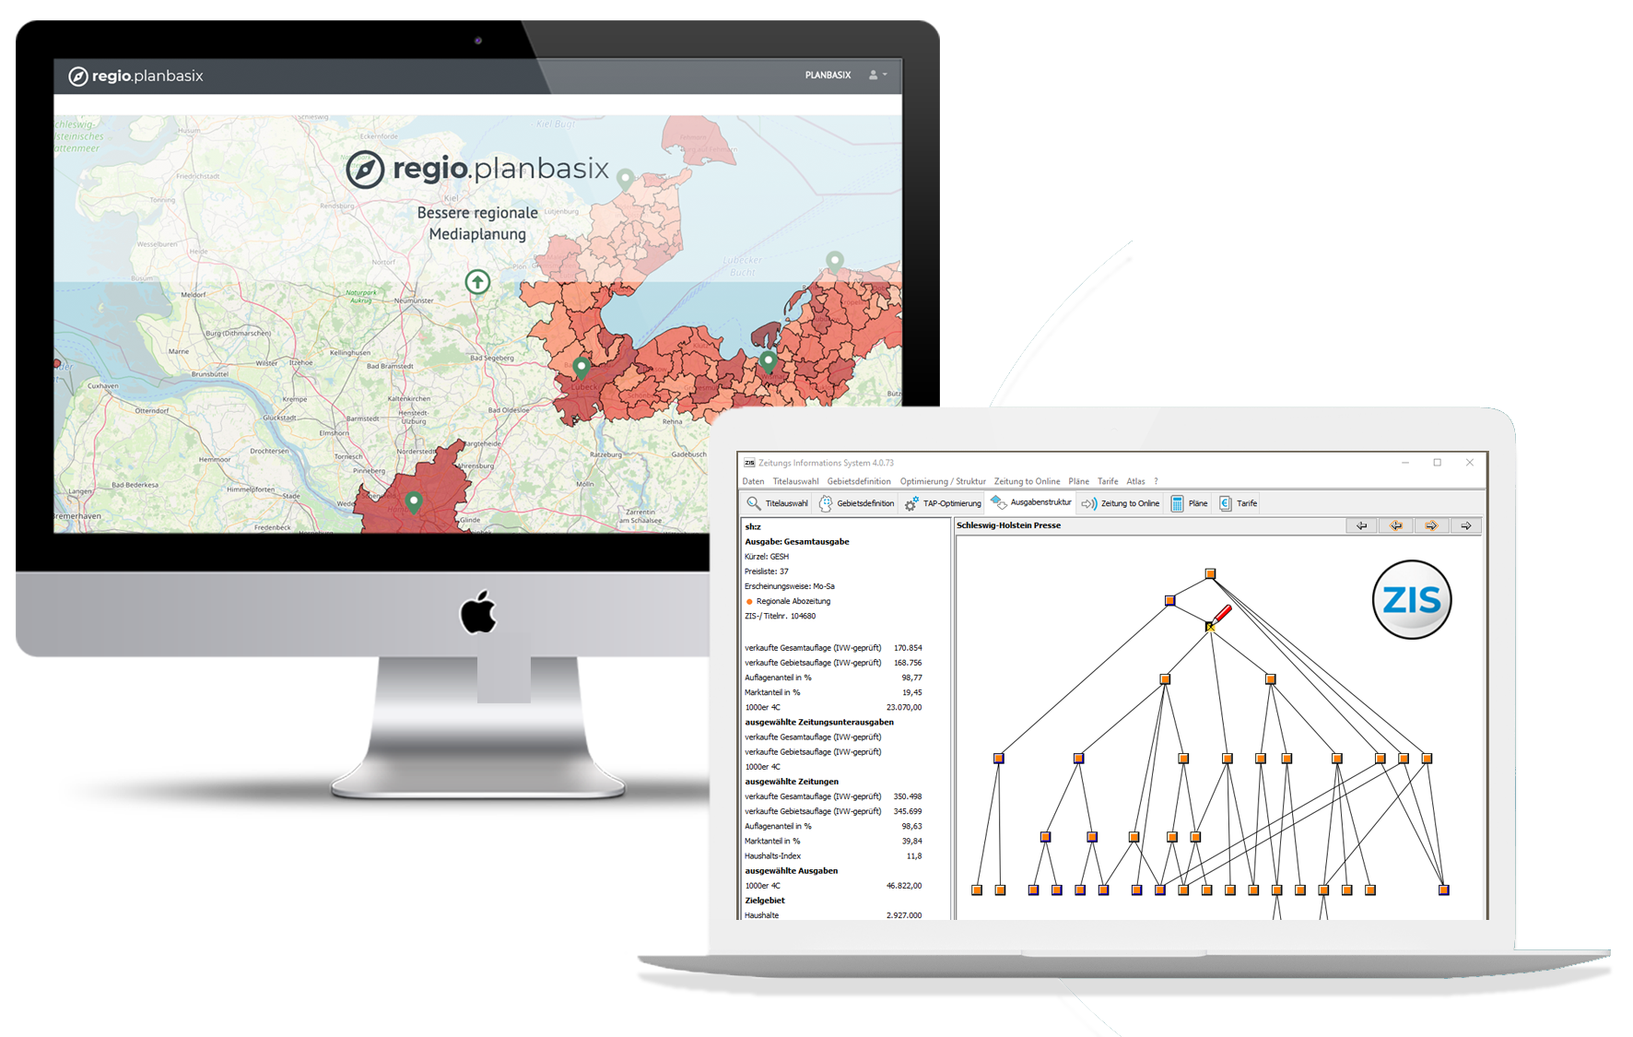Click the green map pin near Lübeck

(581, 368)
